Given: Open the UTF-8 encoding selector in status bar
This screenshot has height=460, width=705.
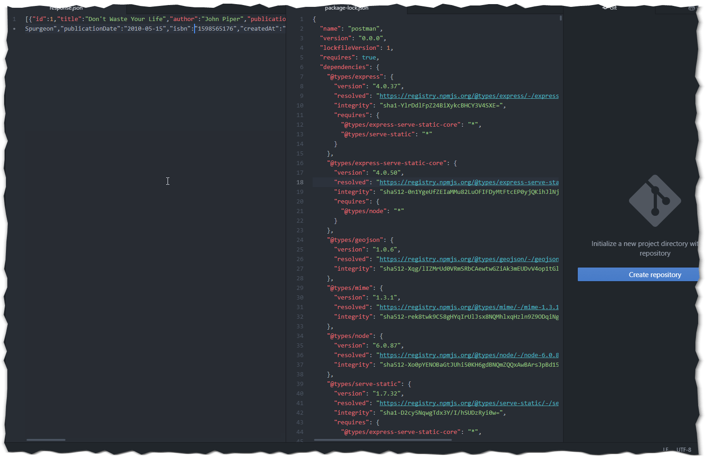Looking at the screenshot, I should click(683, 449).
